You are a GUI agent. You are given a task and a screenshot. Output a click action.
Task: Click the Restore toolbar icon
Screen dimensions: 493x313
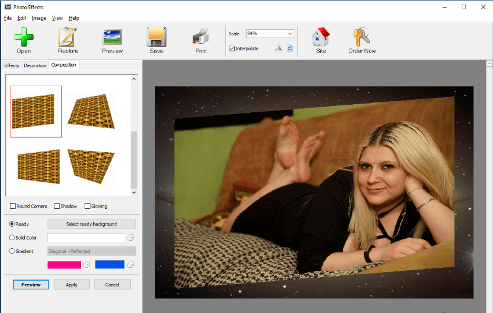pos(68,37)
